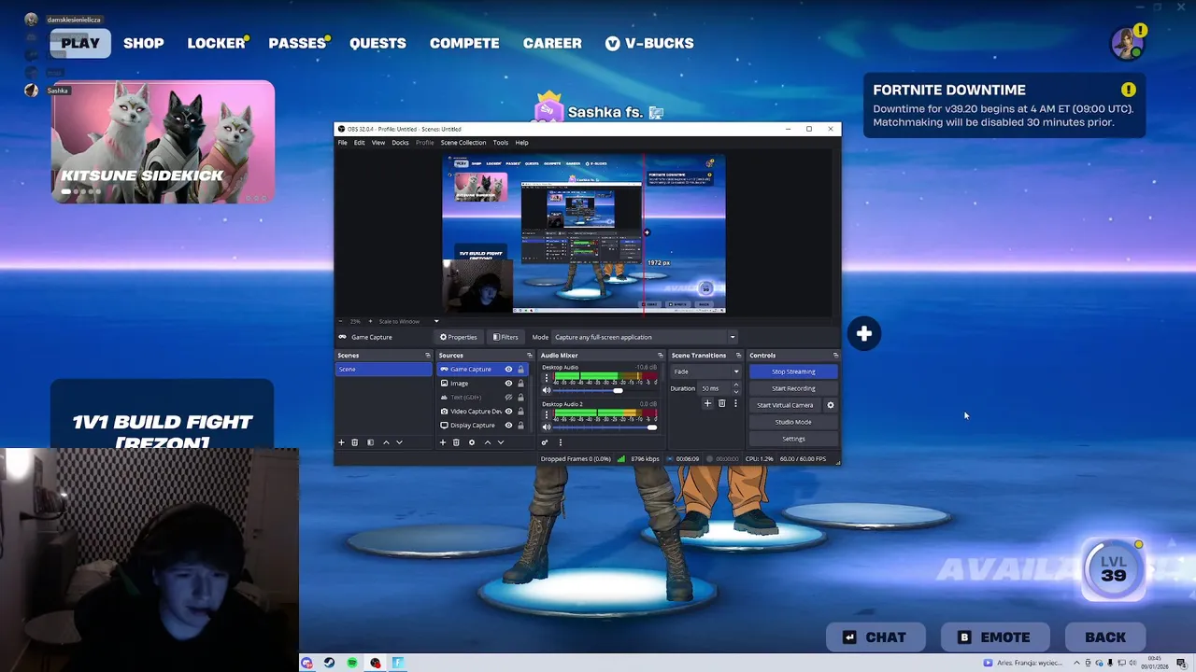
Task: Enable Studio Mode
Action: [793, 422]
